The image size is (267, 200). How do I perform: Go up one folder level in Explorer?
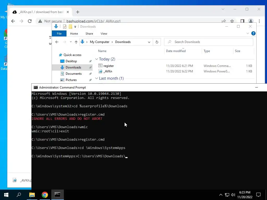[x=76, y=42]
